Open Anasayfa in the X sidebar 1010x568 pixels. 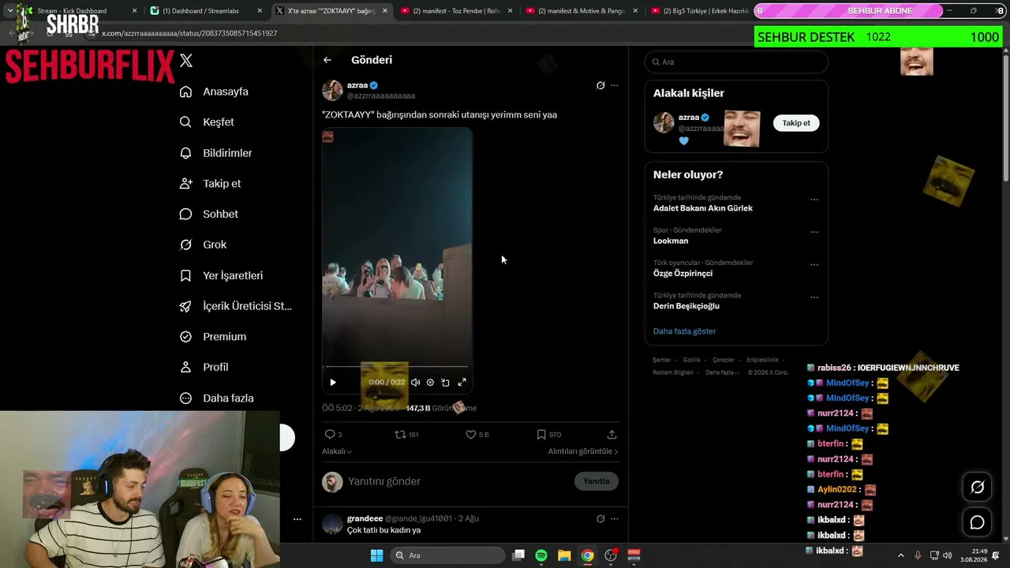coord(214,92)
